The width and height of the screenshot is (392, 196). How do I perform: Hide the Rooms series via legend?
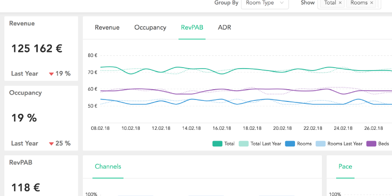click(x=290, y=144)
